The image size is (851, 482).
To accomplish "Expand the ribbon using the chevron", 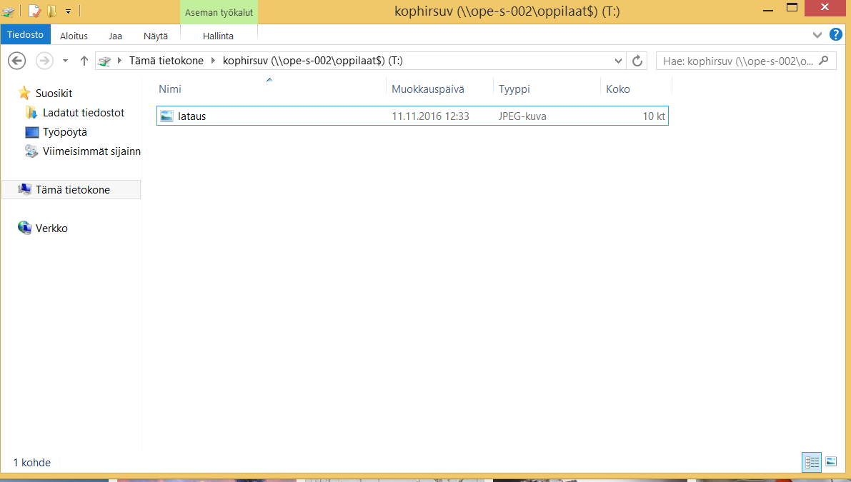I will click(817, 35).
